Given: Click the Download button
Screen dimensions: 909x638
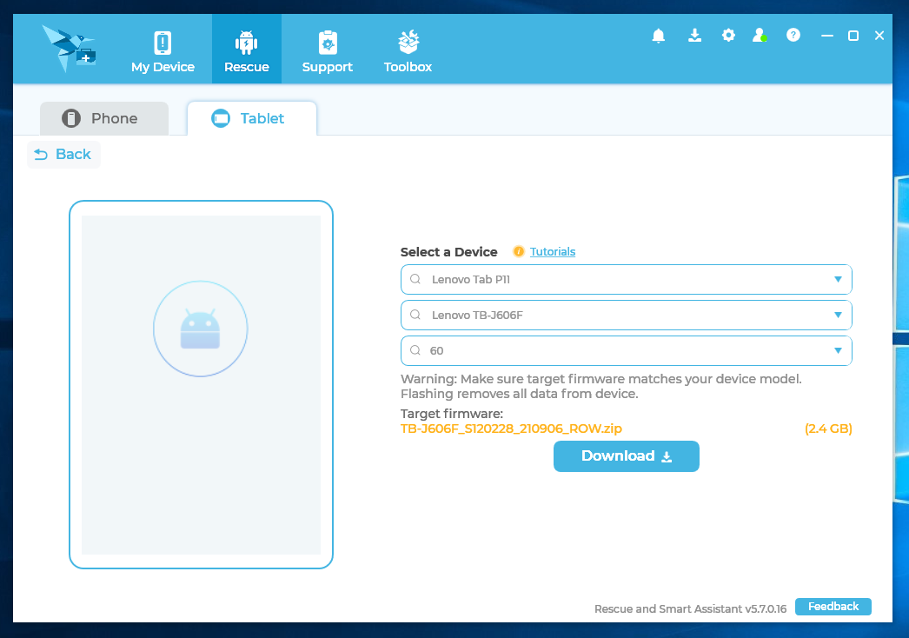Looking at the screenshot, I should click(626, 456).
